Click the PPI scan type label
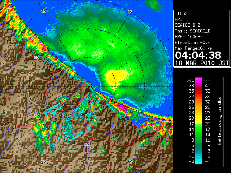 tap(178, 19)
